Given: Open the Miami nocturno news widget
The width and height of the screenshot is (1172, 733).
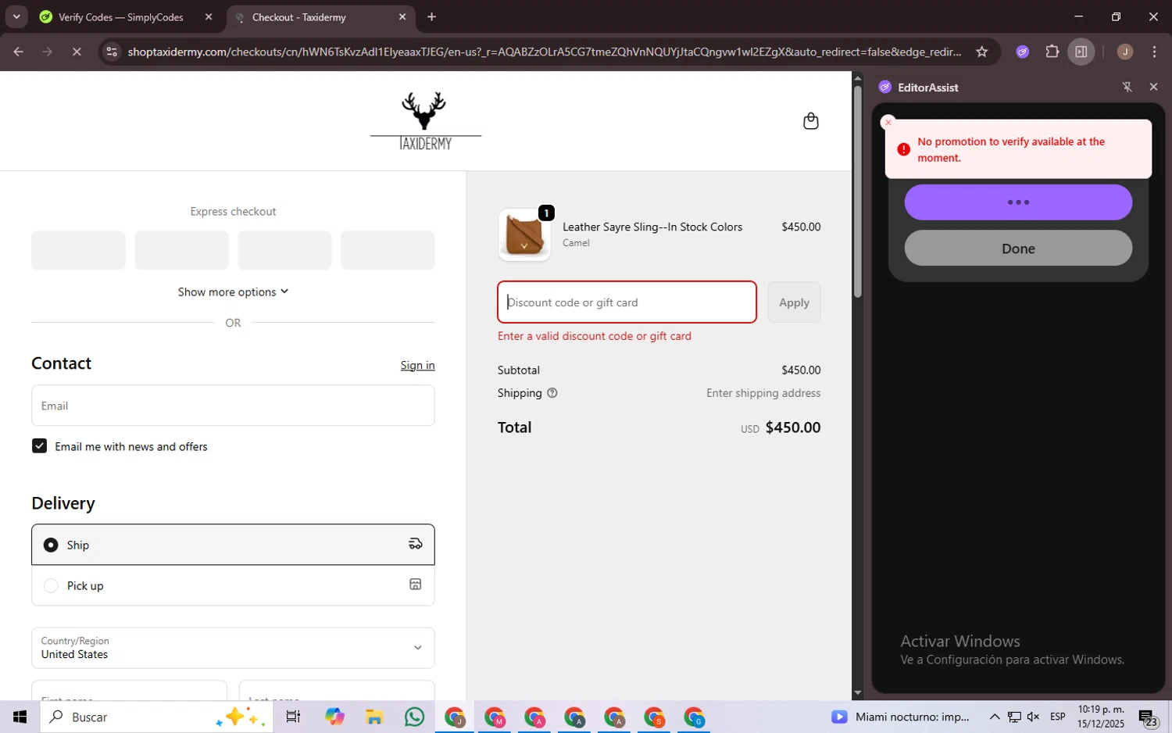Looking at the screenshot, I should [x=900, y=717].
